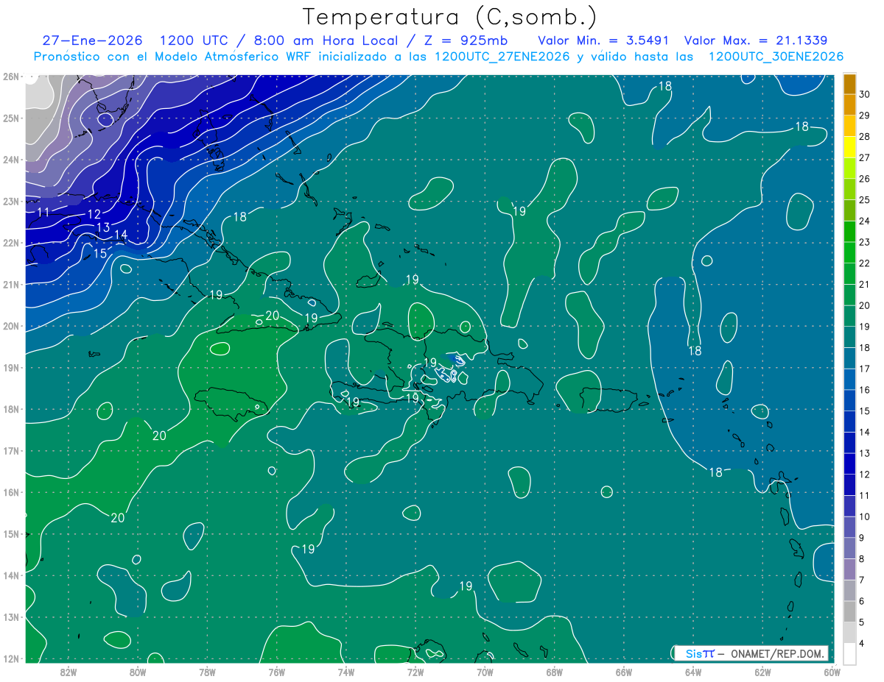Click the legend scale label "10"

(x=864, y=516)
